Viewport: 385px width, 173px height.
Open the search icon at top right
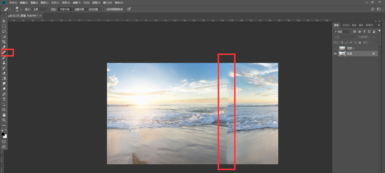tap(373, 9)
